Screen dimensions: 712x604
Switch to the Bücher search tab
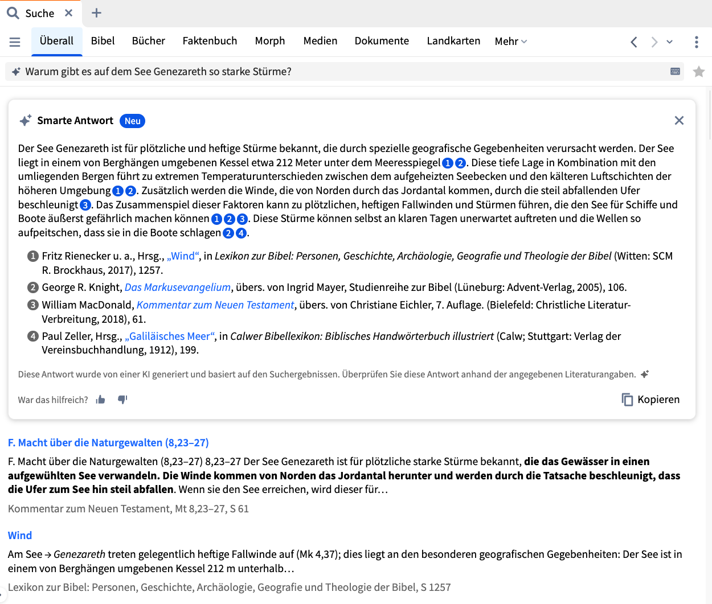point(149,41)
